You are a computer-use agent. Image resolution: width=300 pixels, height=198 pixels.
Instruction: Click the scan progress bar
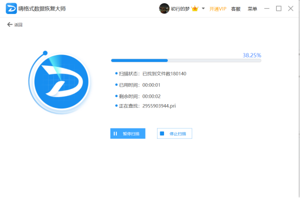coord(186,60)
